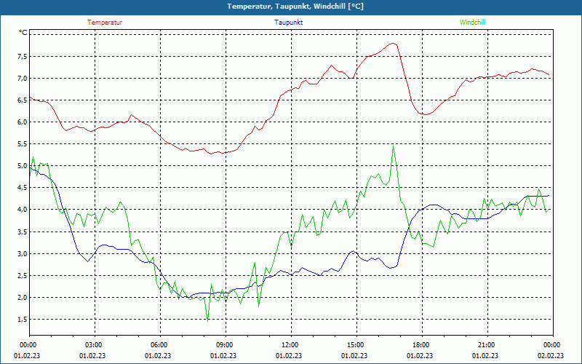Click the 09:00 time axis label
The width and height of the screenshot is (582, 364).
(x=226, y=345)
